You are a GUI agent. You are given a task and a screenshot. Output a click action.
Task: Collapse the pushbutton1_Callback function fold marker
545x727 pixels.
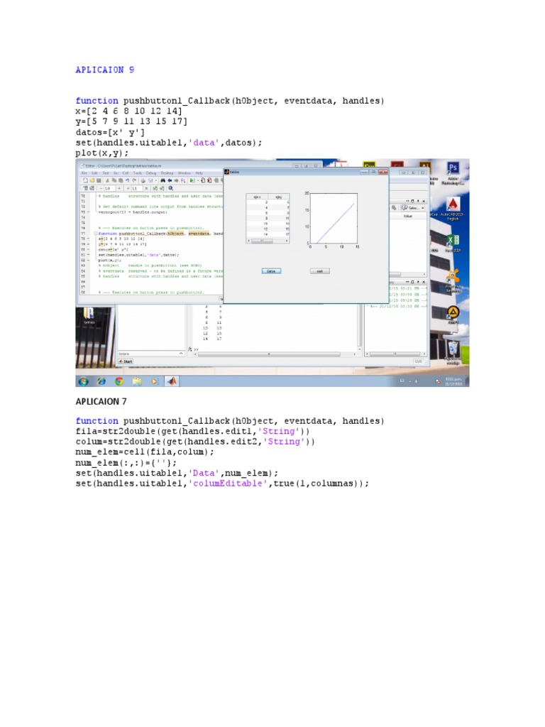96,233
